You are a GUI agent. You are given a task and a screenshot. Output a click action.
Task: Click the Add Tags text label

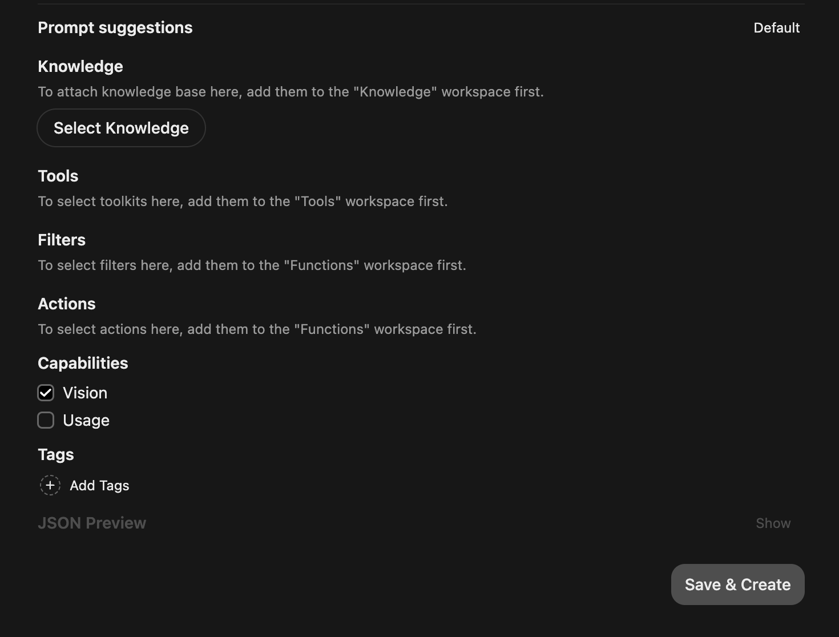click(x=99, y=486)
